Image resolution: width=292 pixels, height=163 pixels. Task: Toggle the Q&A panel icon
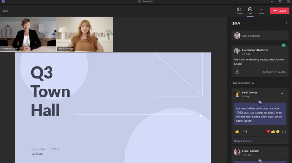click(250, 10)
